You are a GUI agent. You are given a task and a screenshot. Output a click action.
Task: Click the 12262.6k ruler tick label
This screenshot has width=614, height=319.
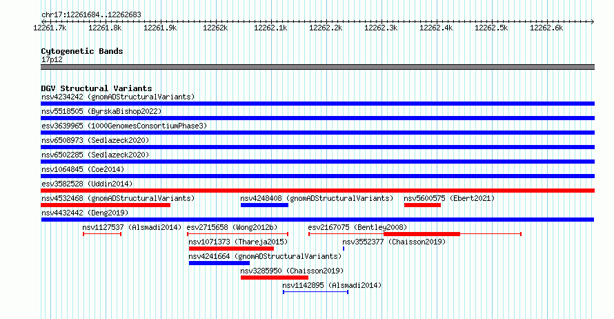click(546, 28)
